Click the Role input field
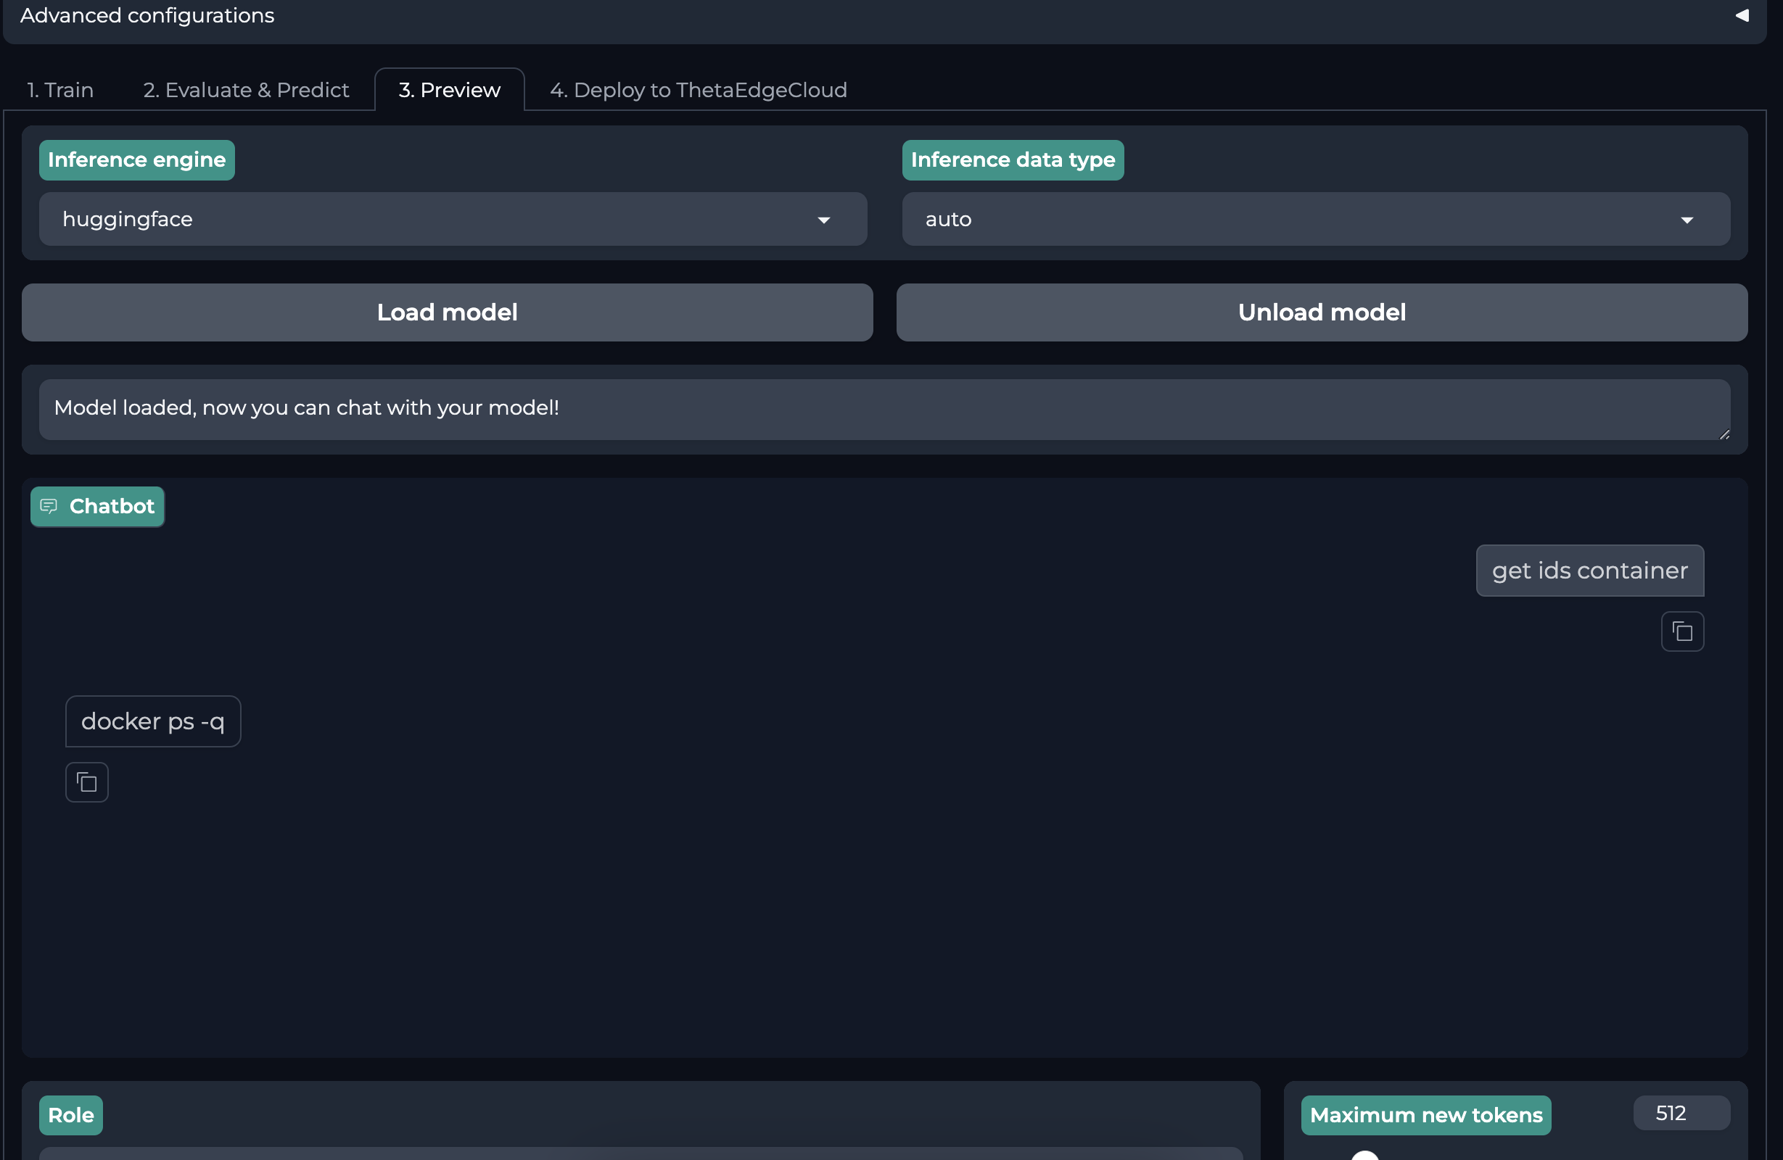The width and height of the screenshot is (1783, 1160). [641, 1153]
